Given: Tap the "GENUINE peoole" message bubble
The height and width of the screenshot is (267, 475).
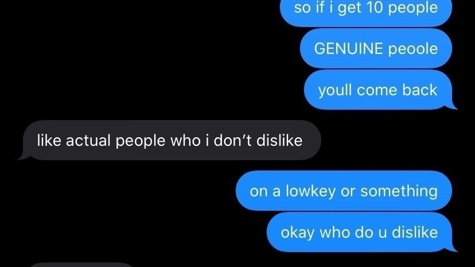Looking at the screenshot, I should click(376, 48).
